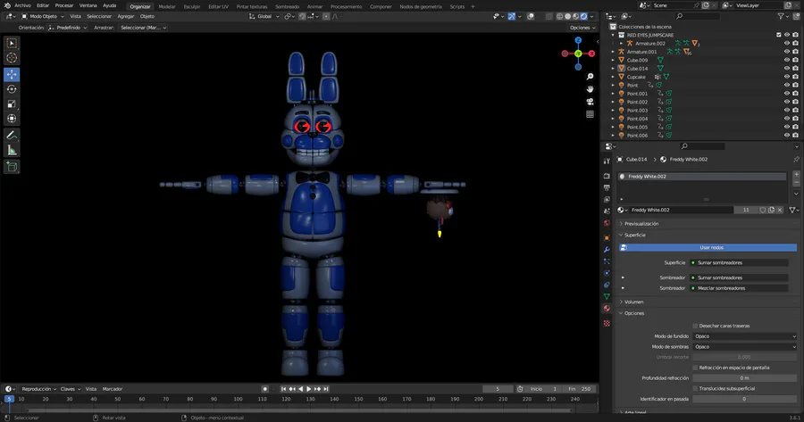Activate the Move tool

click(12, 74)
